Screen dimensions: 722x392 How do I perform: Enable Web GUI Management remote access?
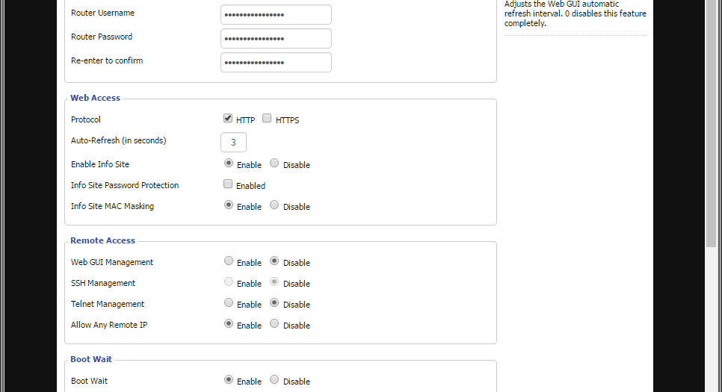pos(228,261)
